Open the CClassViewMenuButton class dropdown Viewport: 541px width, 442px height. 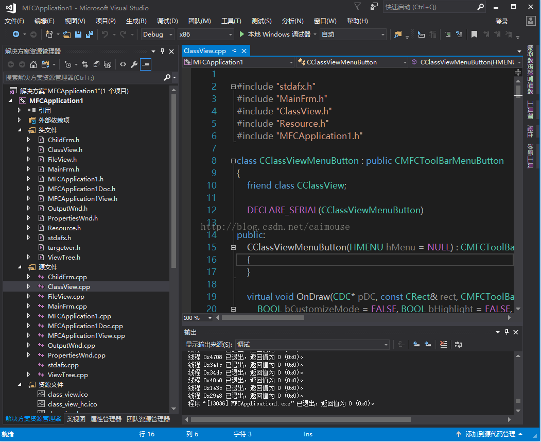352,62
